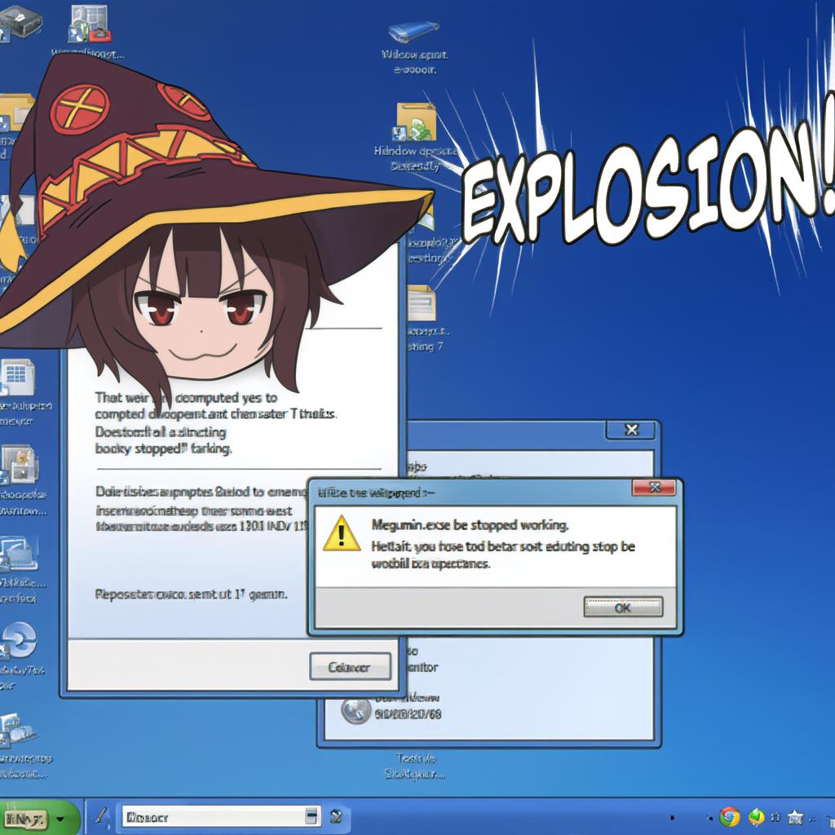Viewport: 835px width, 835px height.
Task: Click the yellow warning triangle icon
Action: (342, 533)
